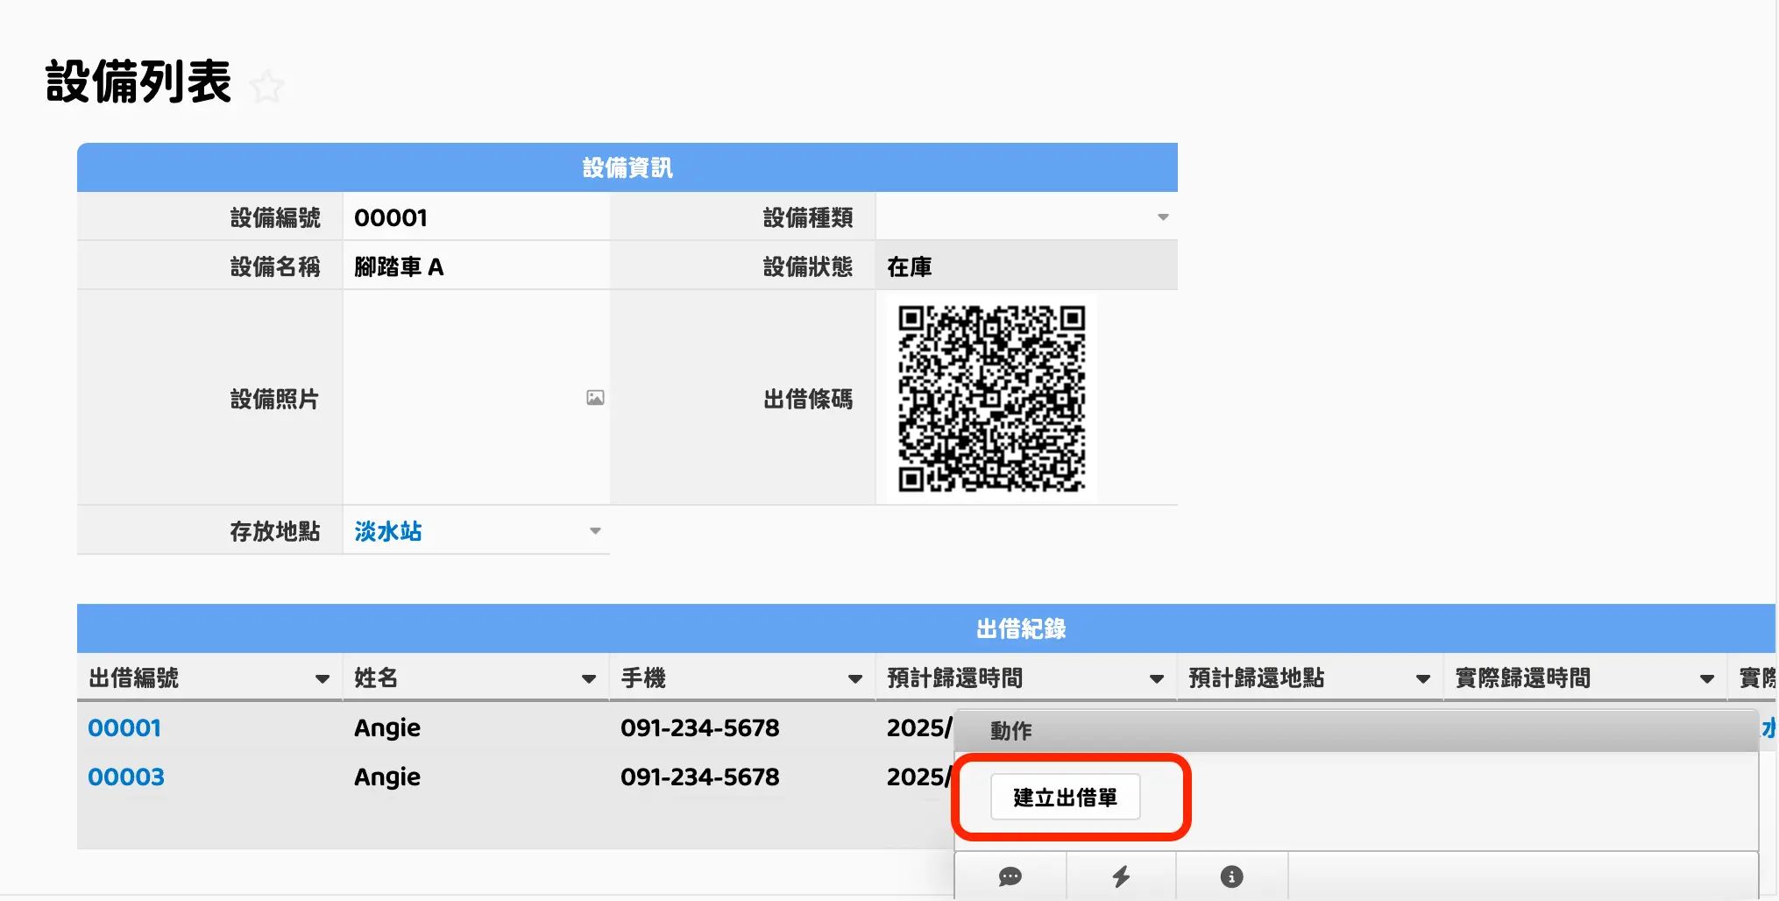Expand the 出借編號 column filter arrow

(x=322, y=678)
